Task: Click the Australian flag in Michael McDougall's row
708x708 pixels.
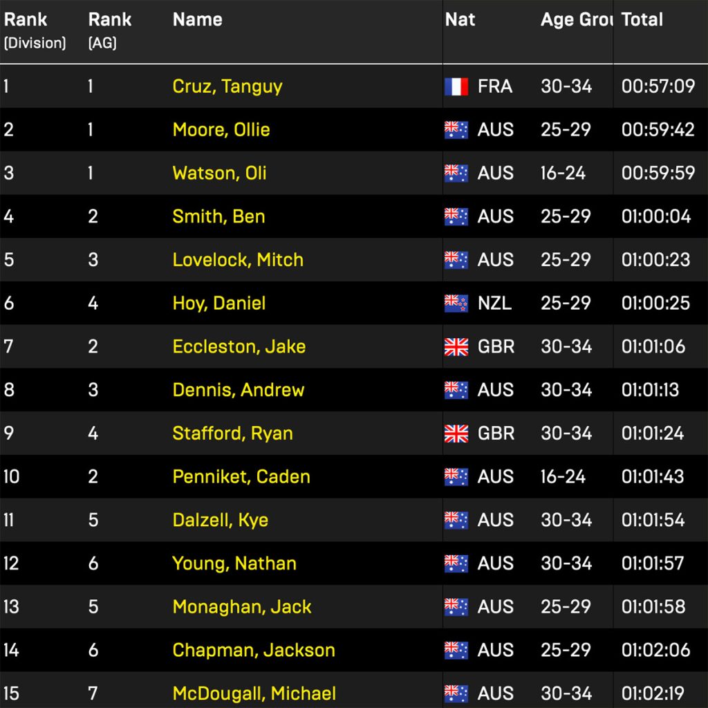Action: (456, 693)
